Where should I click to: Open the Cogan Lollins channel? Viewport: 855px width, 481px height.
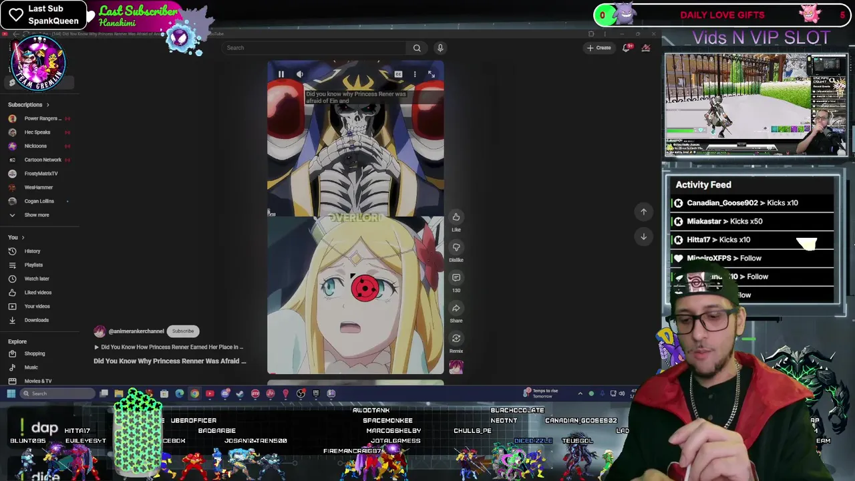point(39,201)
